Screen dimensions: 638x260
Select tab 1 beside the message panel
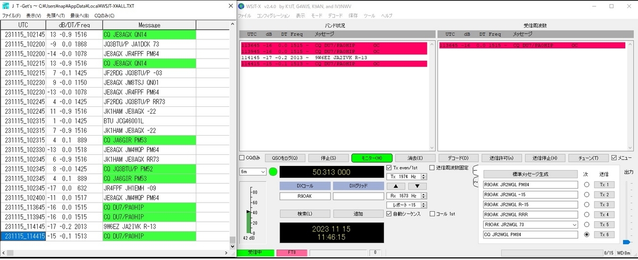click(x=474, y=171)
